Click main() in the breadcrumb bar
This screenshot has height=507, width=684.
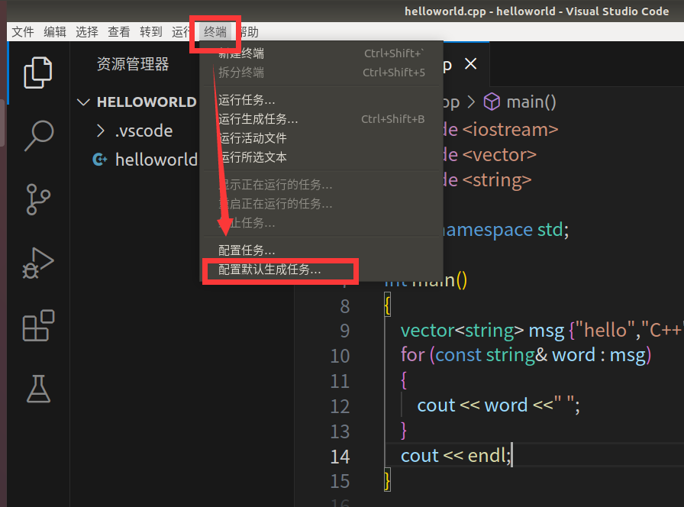(531, 102)
